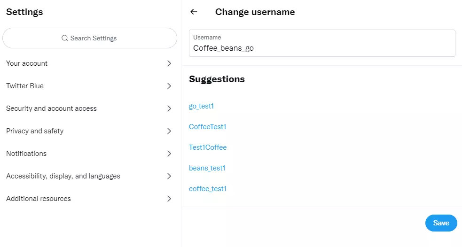Open the Notifications settings label
Viewport: 462px width, 247px height.
coord(26,154)
